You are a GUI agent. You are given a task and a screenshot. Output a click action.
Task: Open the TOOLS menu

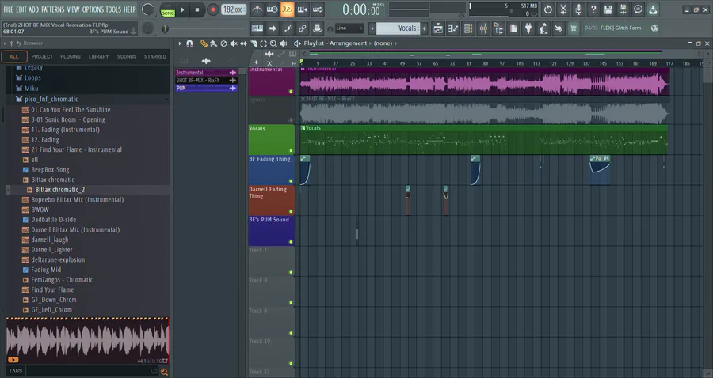[x=113, y=9]
